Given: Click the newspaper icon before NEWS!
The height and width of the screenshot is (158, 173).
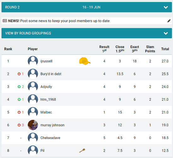Looking at the screenshot, I should pos(5,21).
